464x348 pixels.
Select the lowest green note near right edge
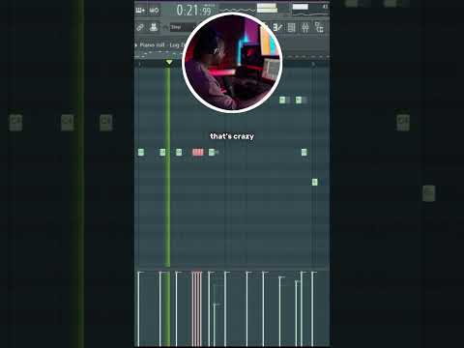(315, 182)
